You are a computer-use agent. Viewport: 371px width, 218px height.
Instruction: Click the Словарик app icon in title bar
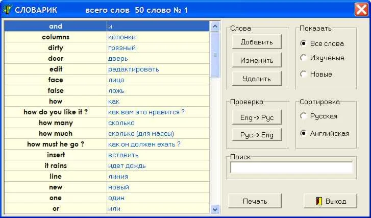pyautogui.click(x=7, y=10)
